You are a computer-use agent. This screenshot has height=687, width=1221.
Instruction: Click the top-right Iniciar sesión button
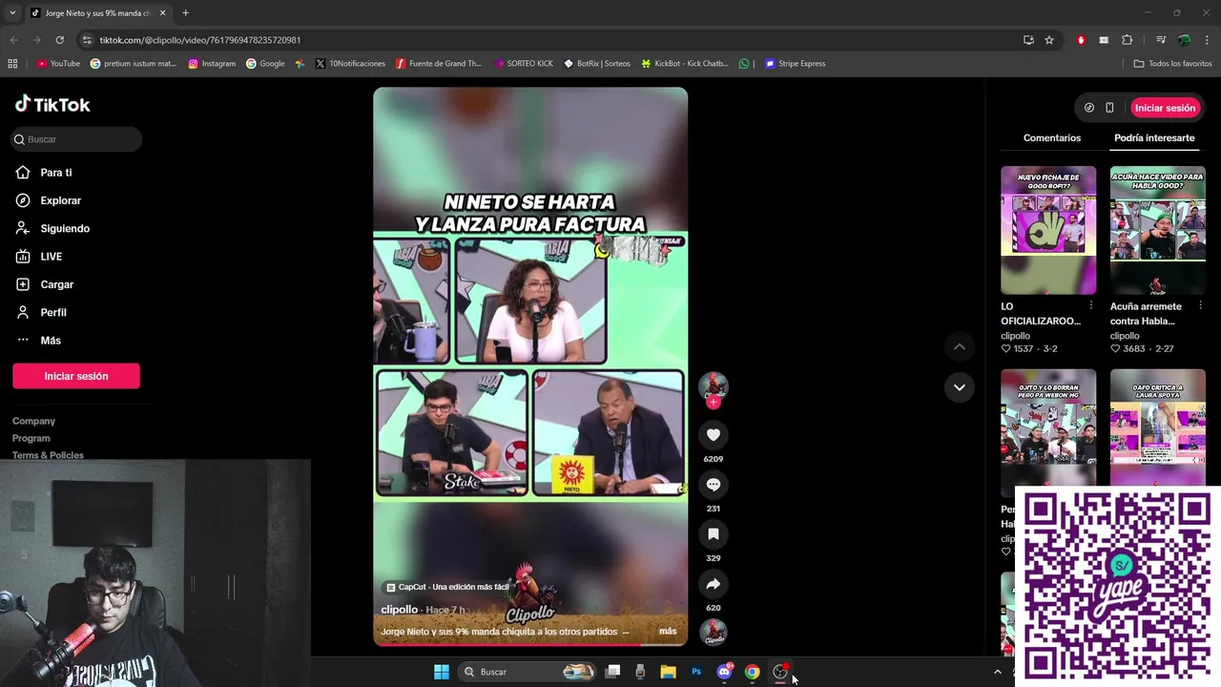(1165, 108)
